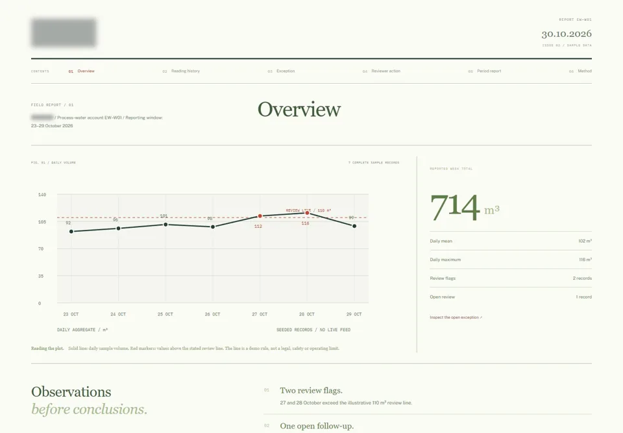The width and height of the screenshot is (623, 433).
Task: Select the 'Daily mean' row label
Action: click(441, 241)
